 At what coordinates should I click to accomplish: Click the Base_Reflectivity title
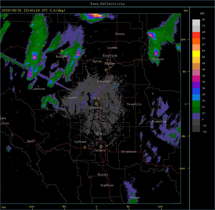107,4
